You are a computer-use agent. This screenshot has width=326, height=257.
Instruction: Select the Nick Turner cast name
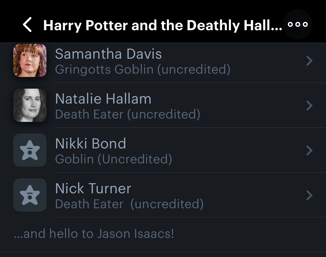(93, 189)
